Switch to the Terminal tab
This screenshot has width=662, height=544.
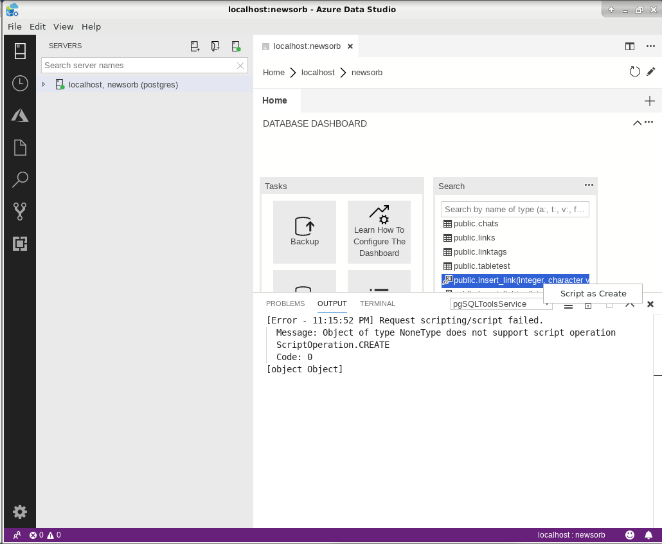(377, 304)
